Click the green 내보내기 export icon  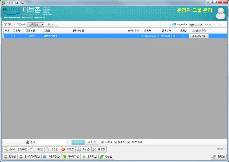pos(64,156)
